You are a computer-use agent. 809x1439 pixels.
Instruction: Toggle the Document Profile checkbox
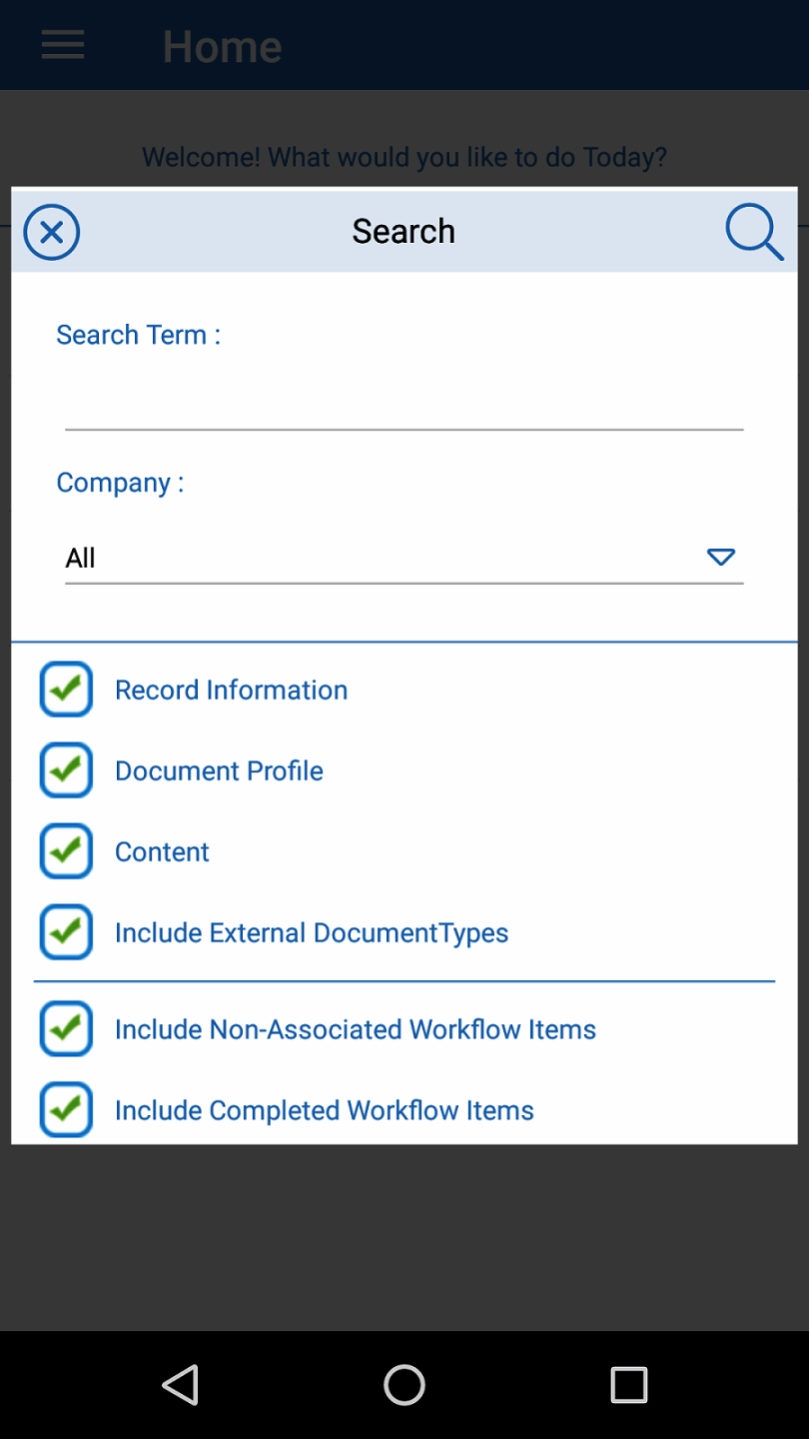click(x=66, y=770)
